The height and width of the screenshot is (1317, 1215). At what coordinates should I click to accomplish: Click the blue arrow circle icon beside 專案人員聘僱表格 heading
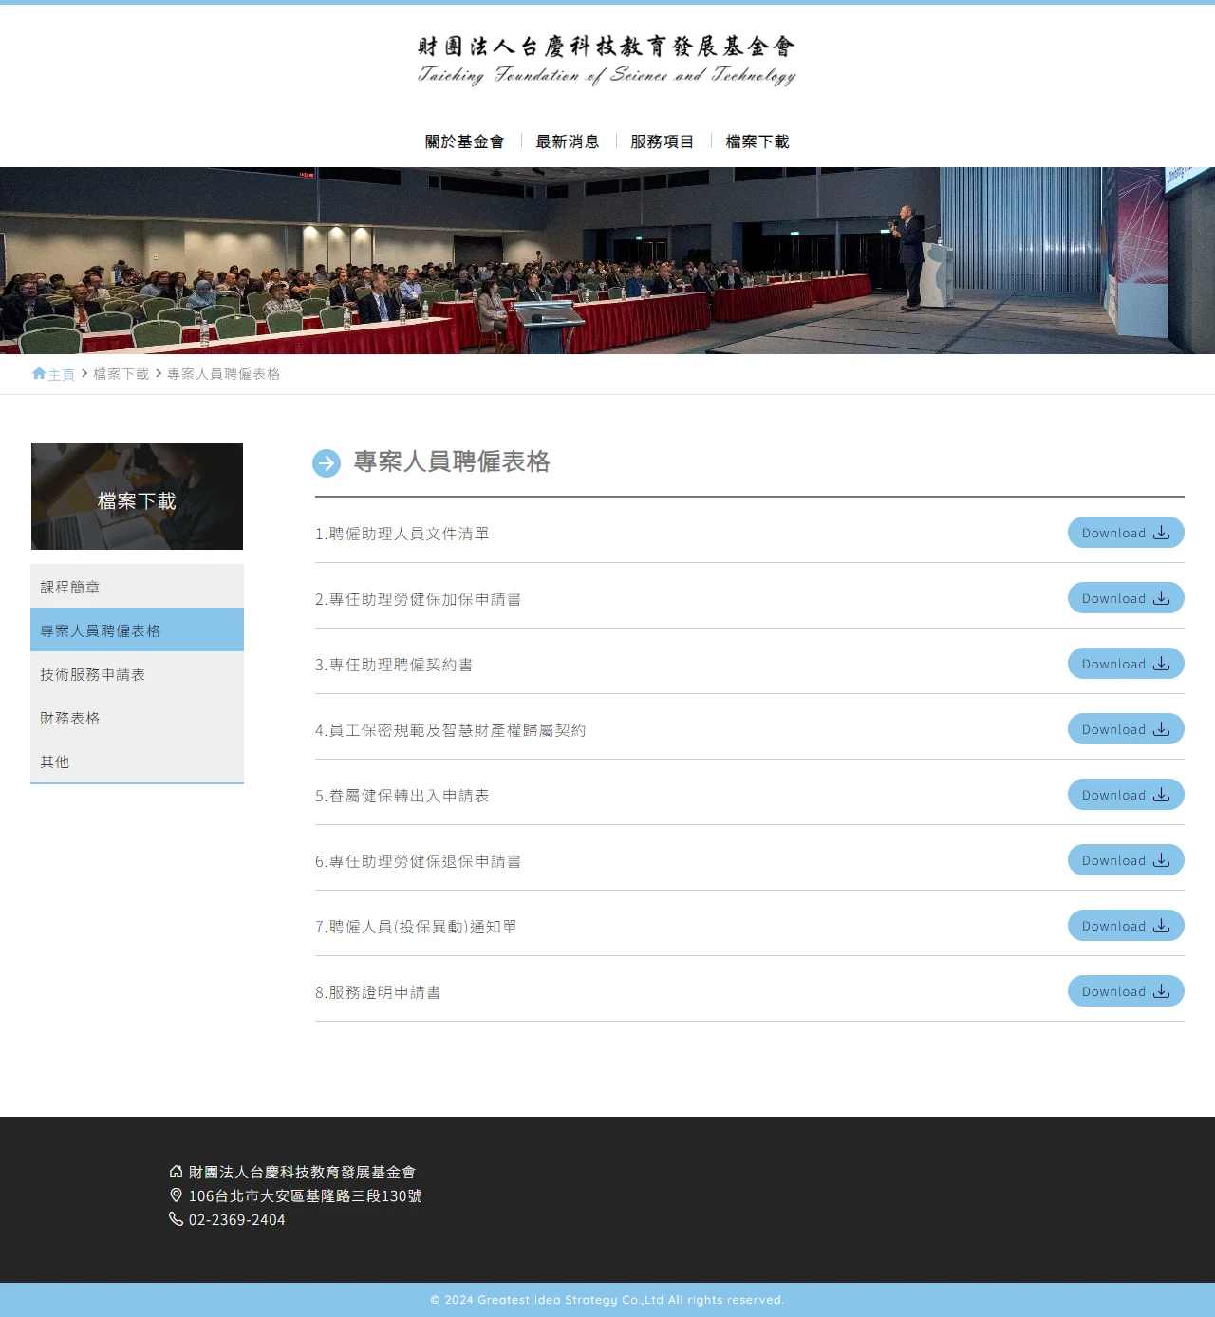[x=327, y=463]
